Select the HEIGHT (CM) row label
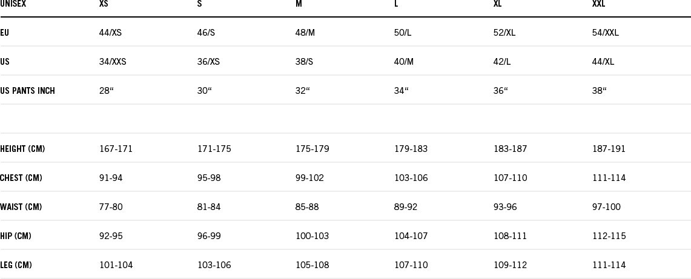Screen dimensions: 691x279 pyautogui.click(x=22, y=149)
